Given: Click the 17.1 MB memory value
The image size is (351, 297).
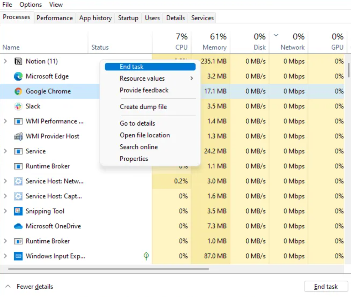Looking at the screenshot, I should [215, 91].
